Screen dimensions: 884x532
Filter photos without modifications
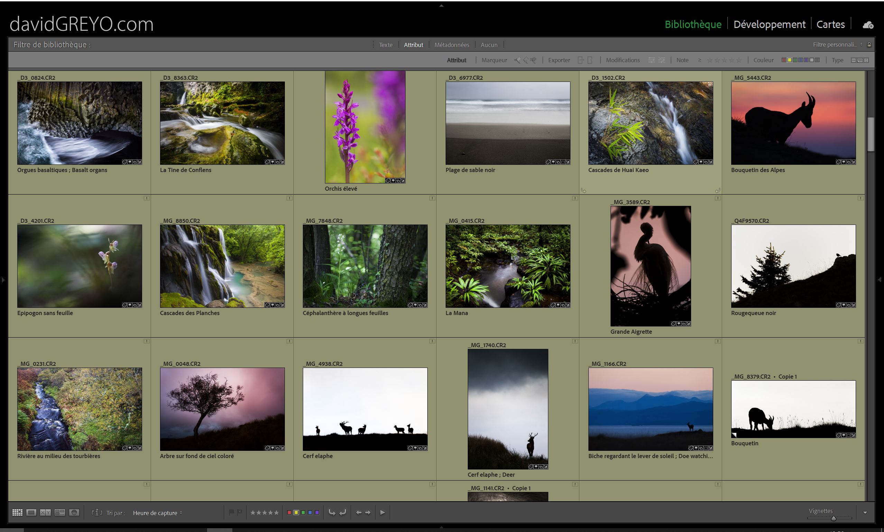pos(662,60)
